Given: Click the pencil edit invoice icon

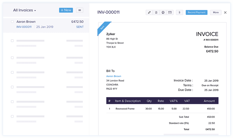Looking at the screenshot, I should pos(149,13).
